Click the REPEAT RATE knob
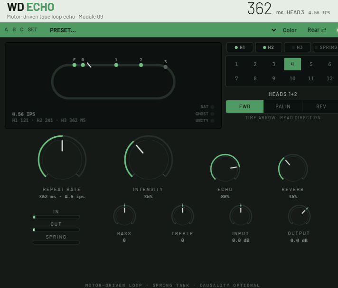The height and width of the screenshot is (288, 338). (x=62, y=159)
